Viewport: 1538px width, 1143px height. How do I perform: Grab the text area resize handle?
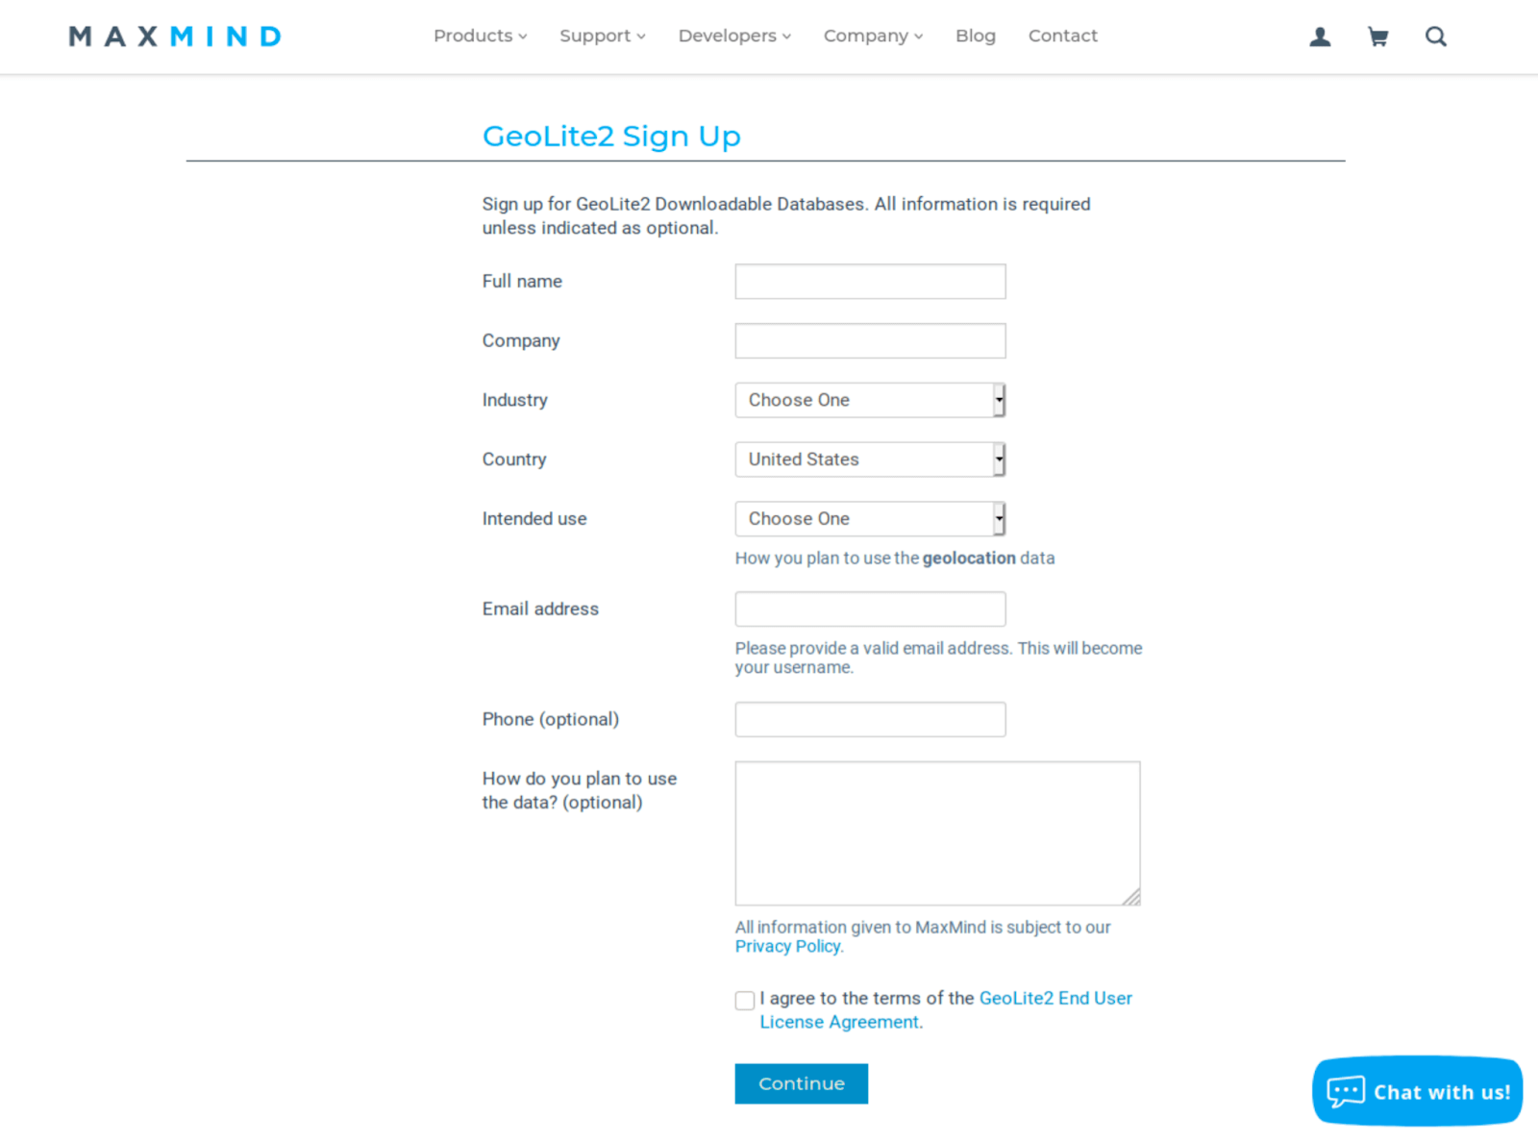point(1131,897)
